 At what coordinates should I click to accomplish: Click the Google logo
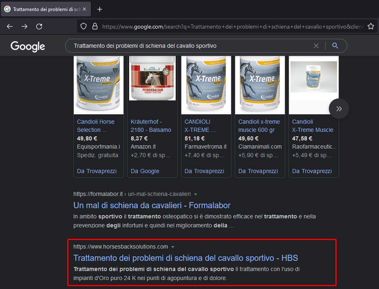(x=27, y=47)
